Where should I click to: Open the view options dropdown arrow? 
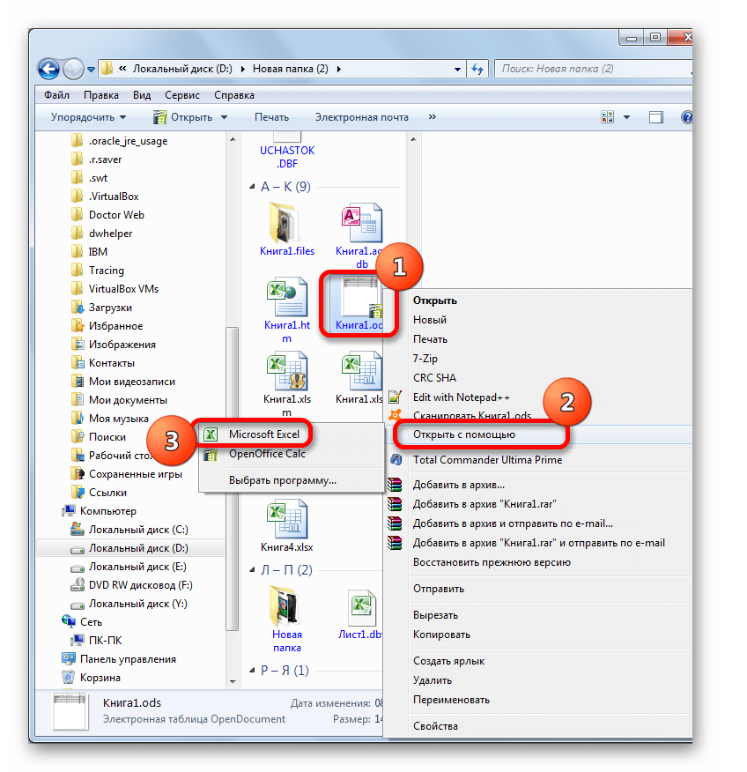(627, 117)
